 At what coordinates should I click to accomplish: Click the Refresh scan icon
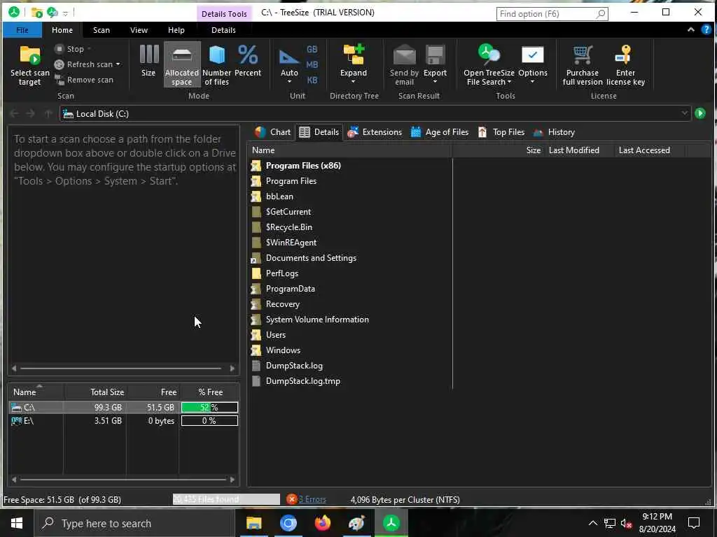tap(59, 64)
